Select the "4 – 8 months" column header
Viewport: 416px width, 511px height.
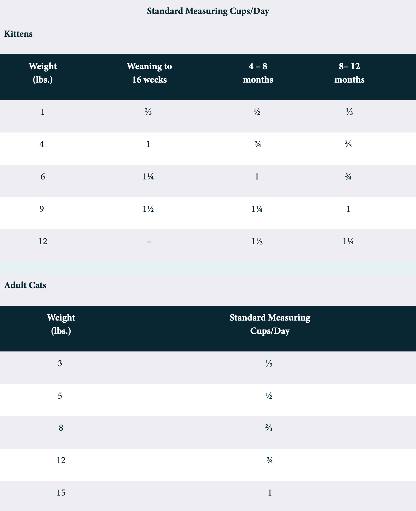click(258, 73)
